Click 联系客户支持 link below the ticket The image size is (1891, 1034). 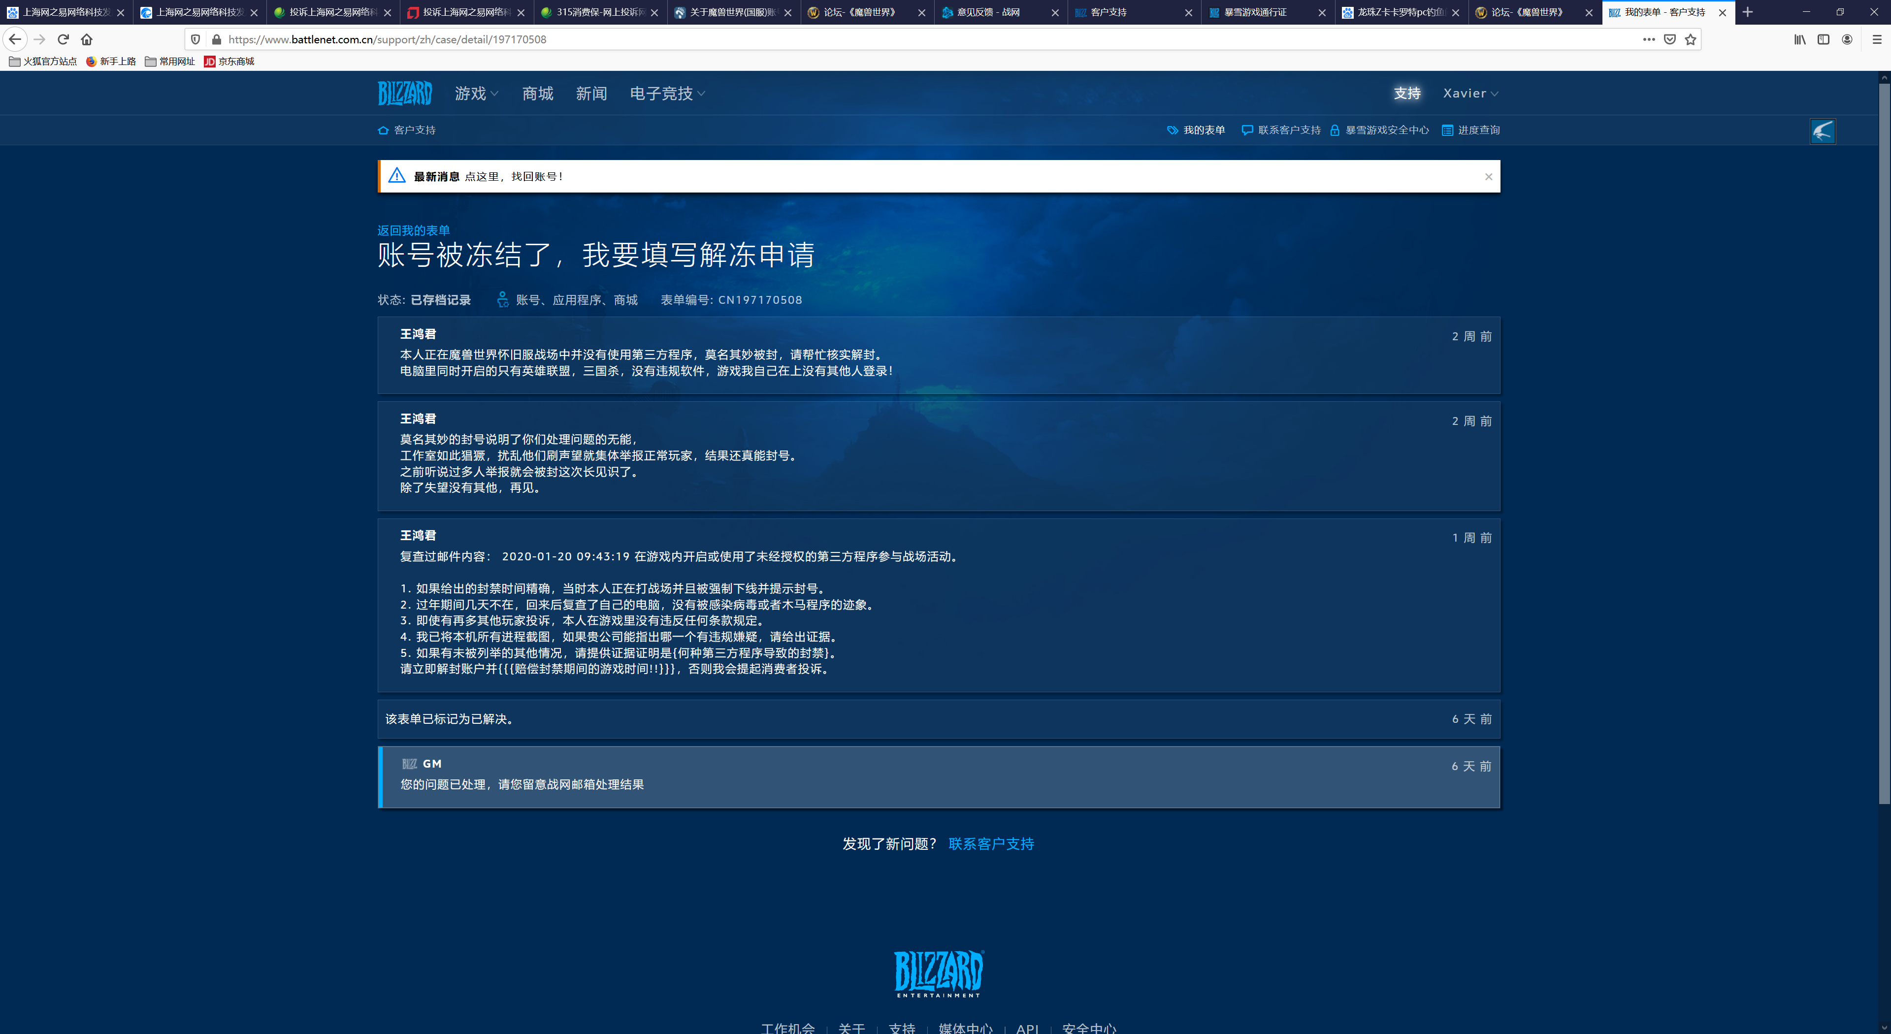991,843
